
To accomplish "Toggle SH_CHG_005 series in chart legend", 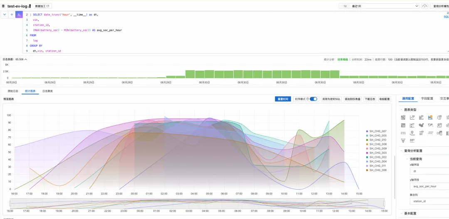I will [376, 135].
